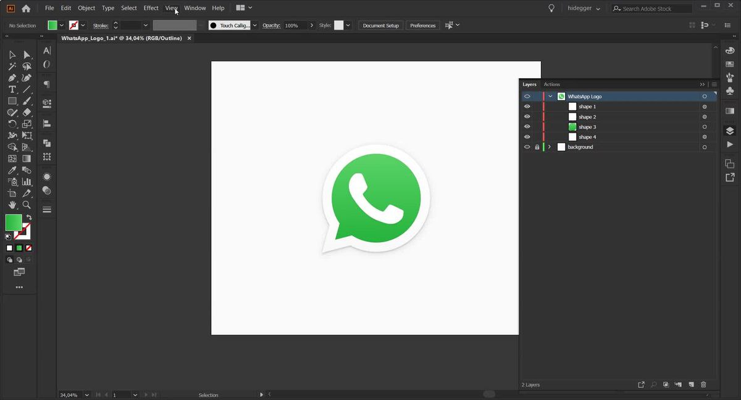Viewport: 741px width, 400px height.
Task: Select the Column Graph tool
Action: (x=27, y=182)
